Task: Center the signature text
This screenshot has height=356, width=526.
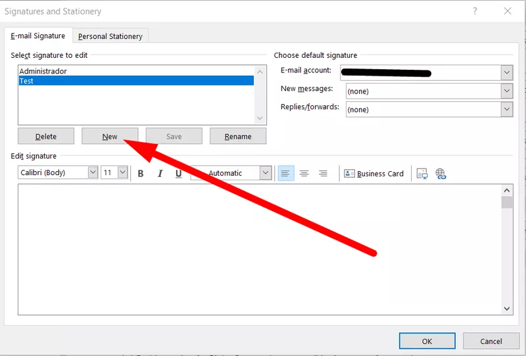Action: pyautogui.click(x=304, y=173)
